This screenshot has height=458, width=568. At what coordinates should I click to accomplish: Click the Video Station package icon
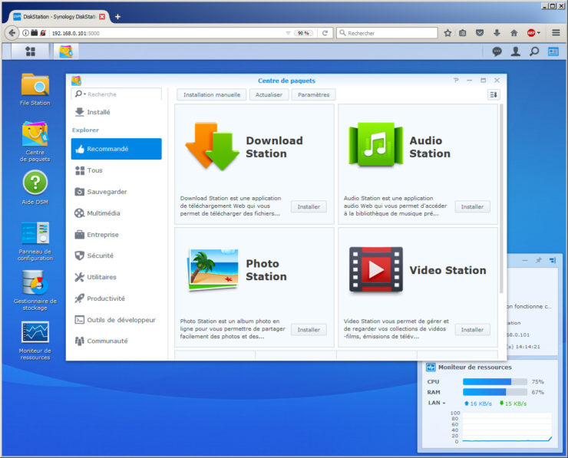point(376,269)
